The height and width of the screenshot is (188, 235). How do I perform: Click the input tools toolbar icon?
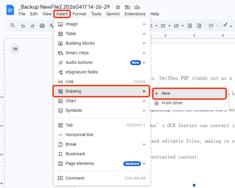point(211,26)
